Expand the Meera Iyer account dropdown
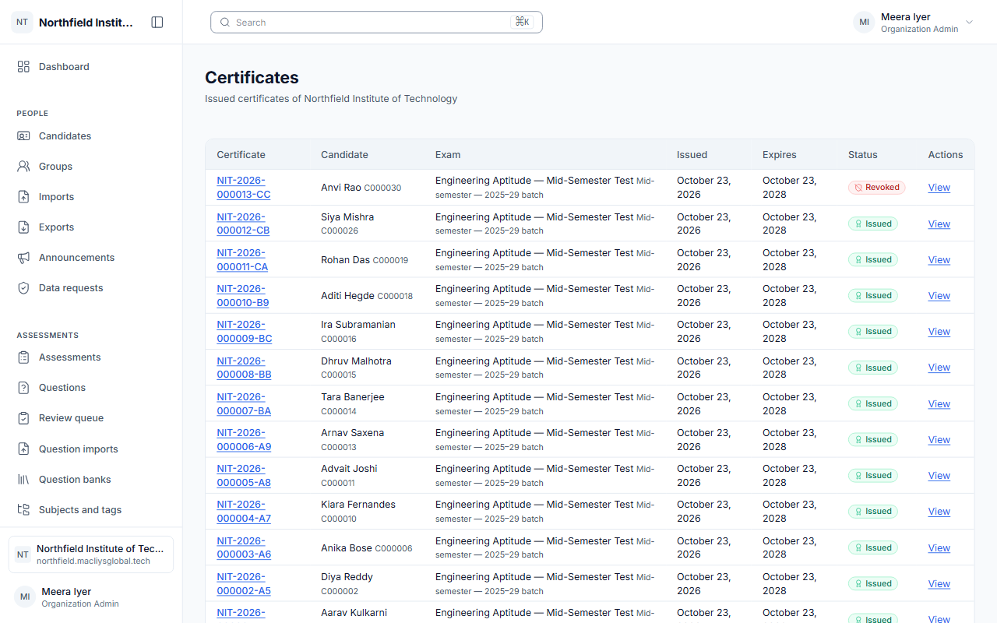Screen dimensions: 997x623 click(914, 23)
